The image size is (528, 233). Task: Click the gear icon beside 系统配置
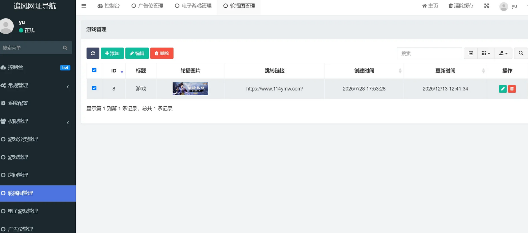pos(3,103)
